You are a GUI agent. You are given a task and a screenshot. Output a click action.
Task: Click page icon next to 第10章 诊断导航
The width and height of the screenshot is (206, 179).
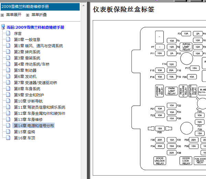pyautogui.click(x=8, y=101)
